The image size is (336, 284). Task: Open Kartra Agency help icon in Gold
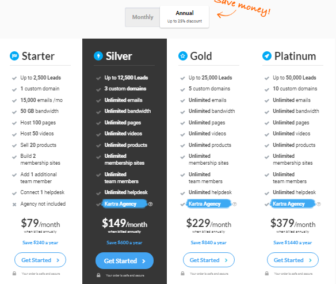(x=235, y=204)
